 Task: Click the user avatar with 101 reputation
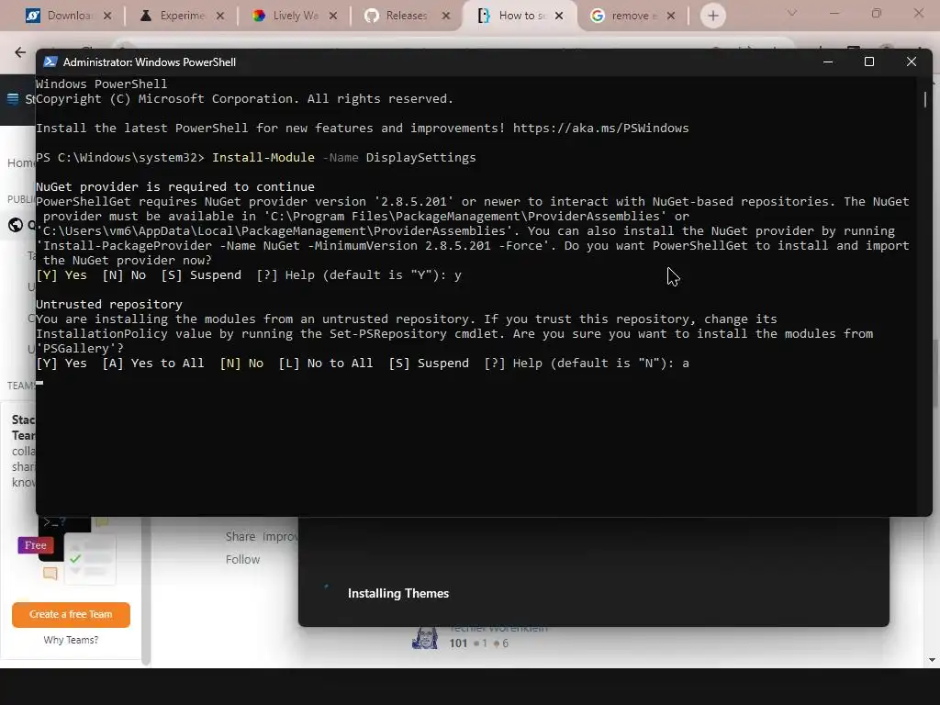click(x=424, y=639)
